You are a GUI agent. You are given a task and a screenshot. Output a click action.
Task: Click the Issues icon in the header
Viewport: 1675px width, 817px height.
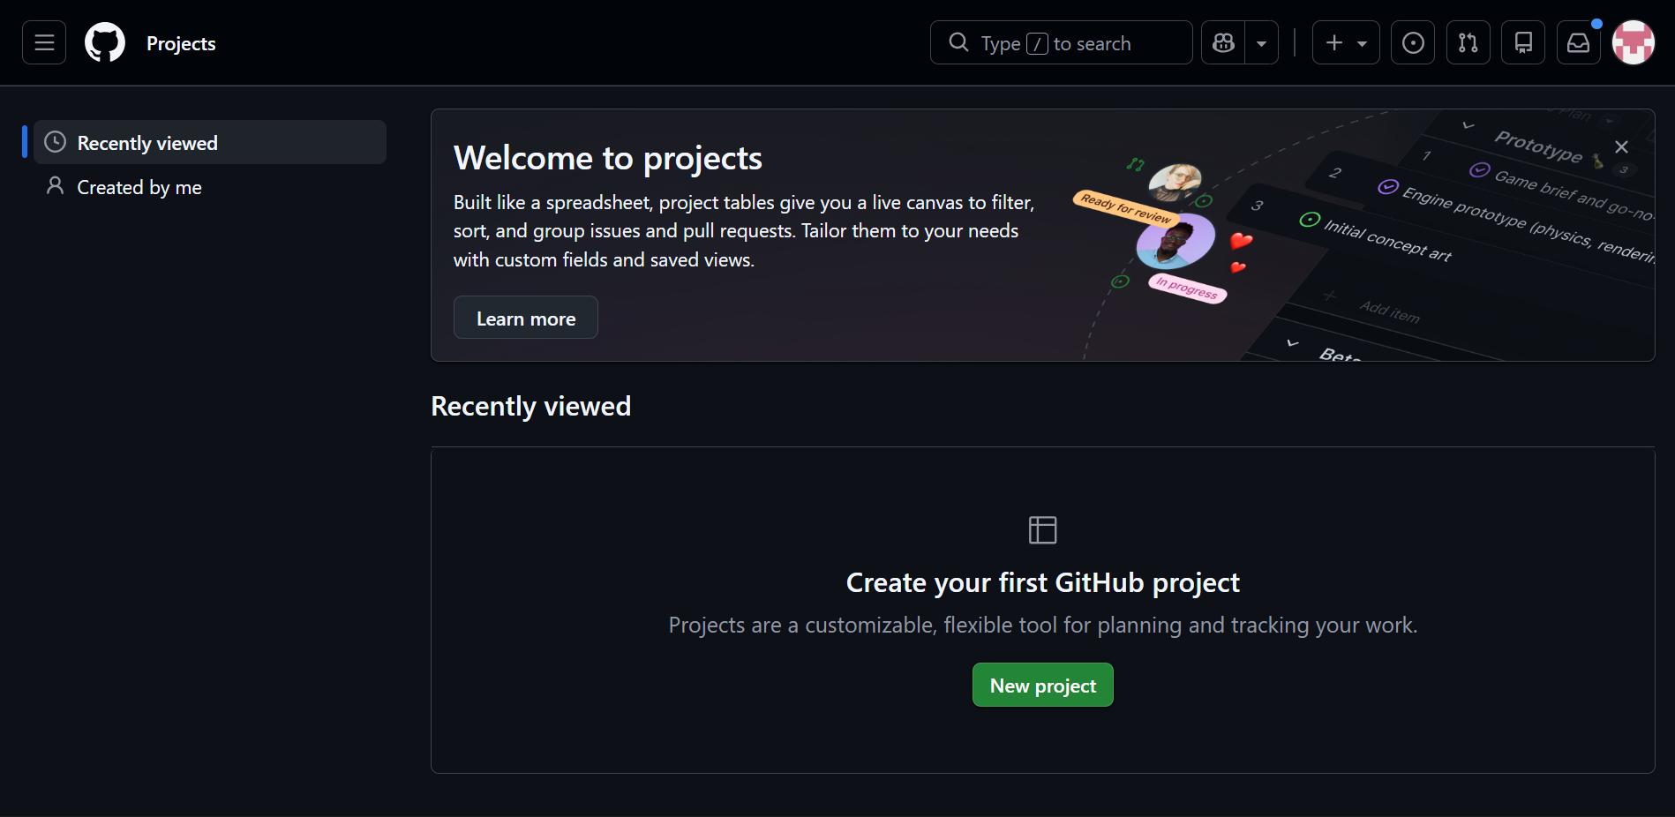(x=1413, y=42)
